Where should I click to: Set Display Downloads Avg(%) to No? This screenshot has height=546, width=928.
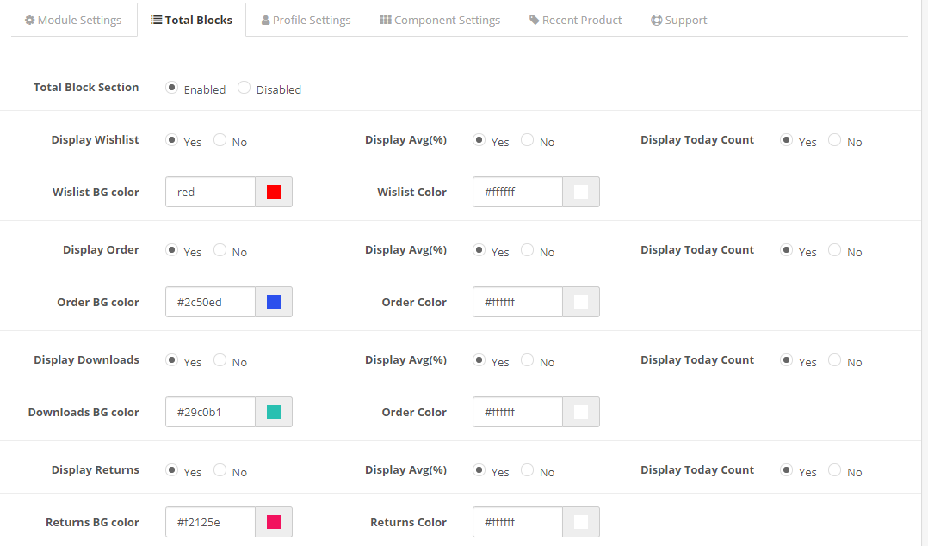[528, 360]
